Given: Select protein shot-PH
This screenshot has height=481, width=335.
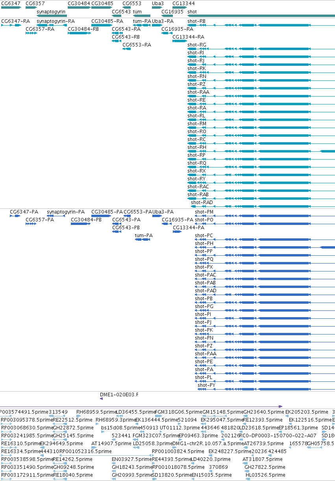Looking at the screenshot, I should tap(204, 243).
